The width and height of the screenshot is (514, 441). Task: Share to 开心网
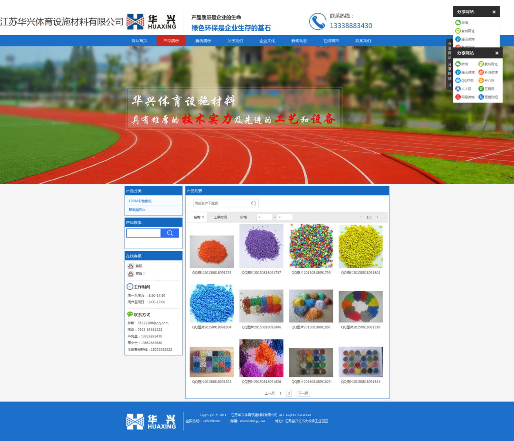click(487, 81)
